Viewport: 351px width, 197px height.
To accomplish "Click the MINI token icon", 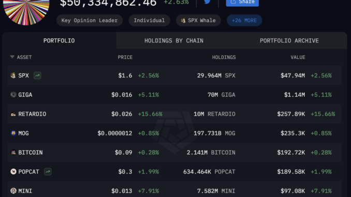I will pyautogui.click(x=13, y=191).
